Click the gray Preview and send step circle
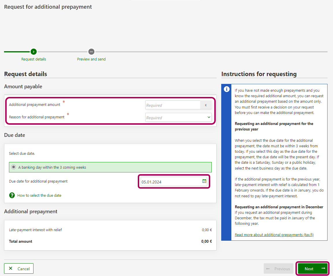Image resolution: width=333 pixels, height=276 pixels. point(91,52)
